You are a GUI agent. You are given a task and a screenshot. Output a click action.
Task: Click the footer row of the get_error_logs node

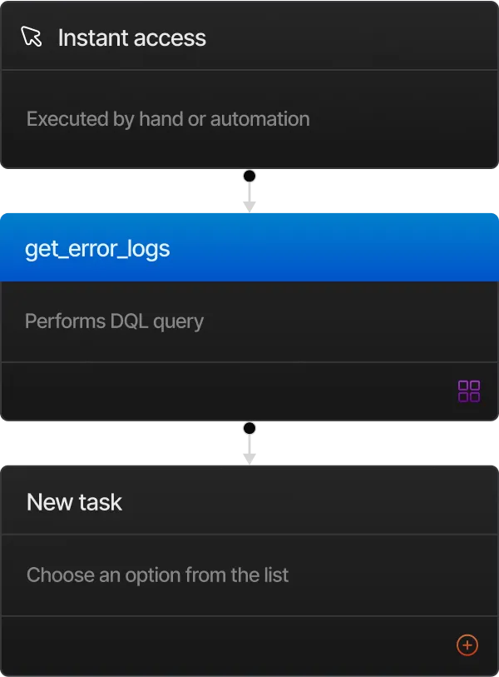pos(249,390)
